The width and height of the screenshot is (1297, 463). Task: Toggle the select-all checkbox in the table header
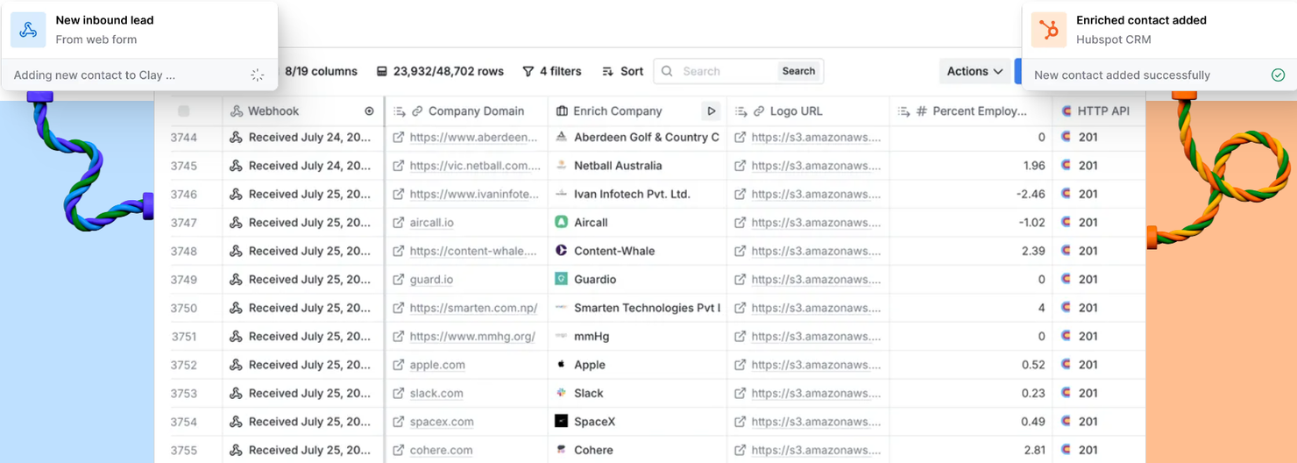(183, 111)
